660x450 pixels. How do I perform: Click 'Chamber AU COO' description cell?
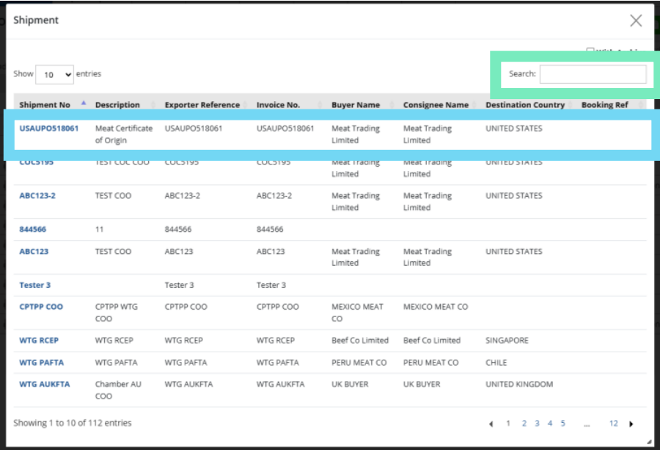118,390
